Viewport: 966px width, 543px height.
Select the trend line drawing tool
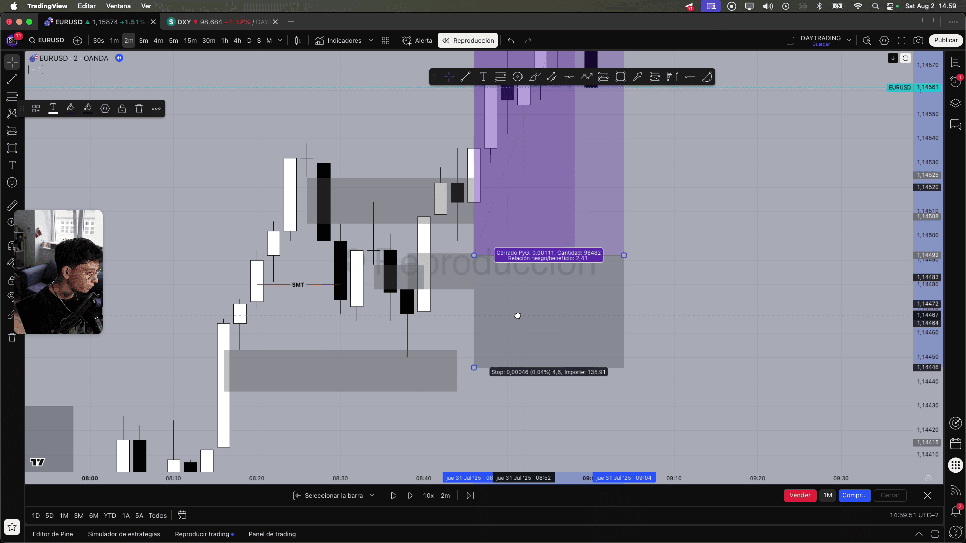click(x=12, y=79)
